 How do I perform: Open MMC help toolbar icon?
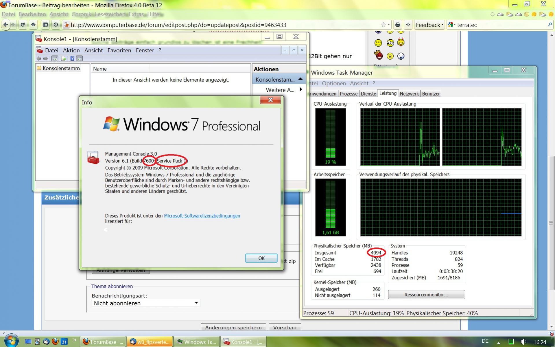72,58
